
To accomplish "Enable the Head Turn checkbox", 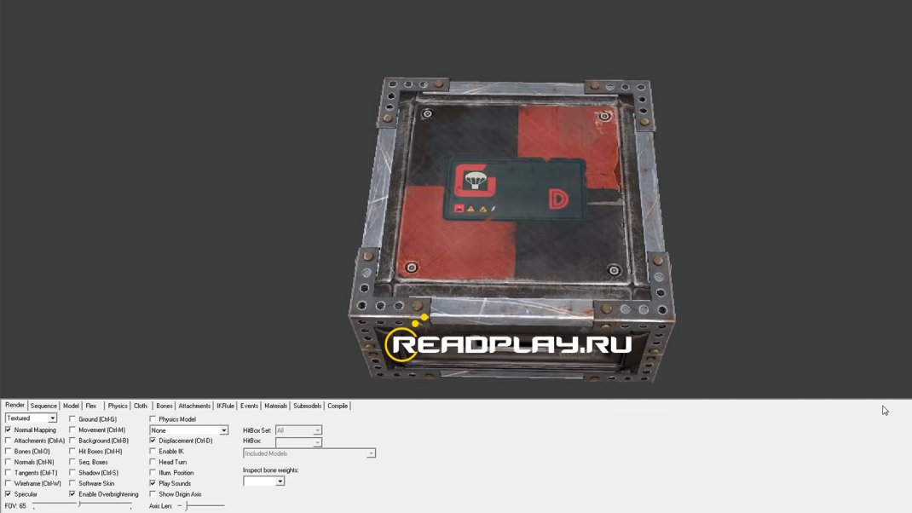I will point(153,462).
